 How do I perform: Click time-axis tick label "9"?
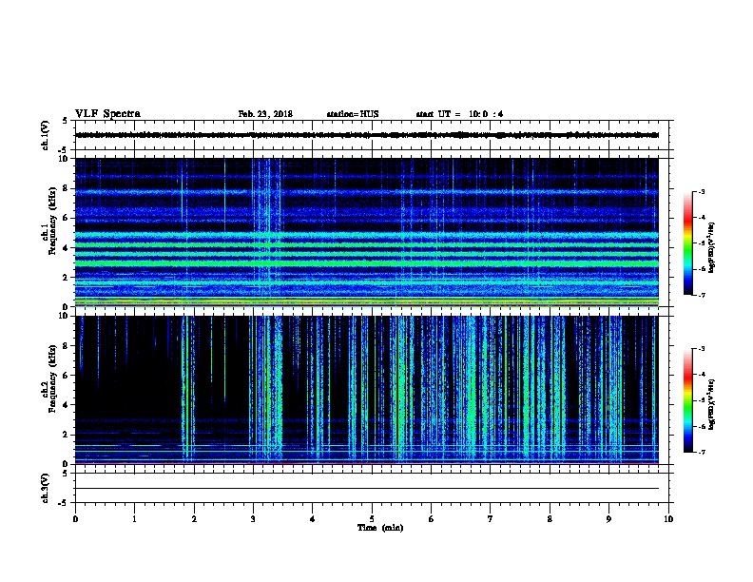[608, 519]
